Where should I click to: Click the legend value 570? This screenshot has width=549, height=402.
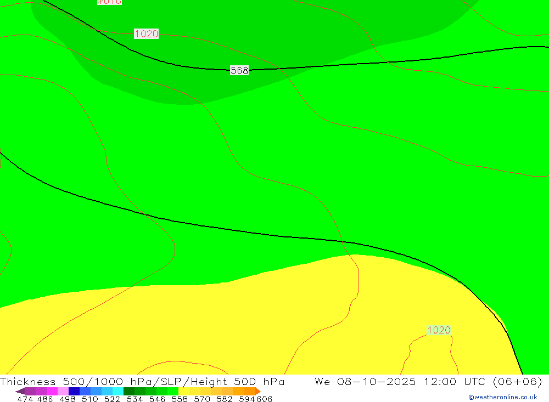[x=202, y=399]
